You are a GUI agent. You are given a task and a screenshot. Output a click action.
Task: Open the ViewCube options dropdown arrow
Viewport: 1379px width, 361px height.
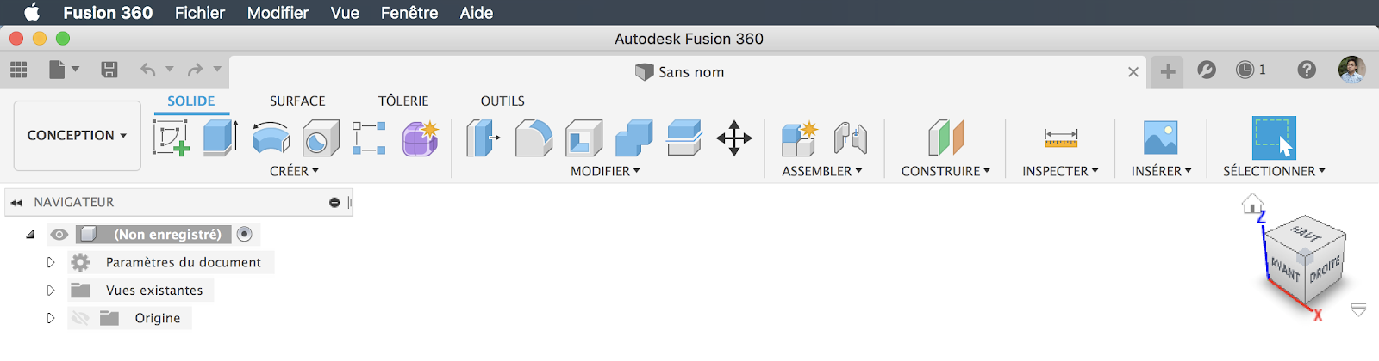[x=1358, y=309]
